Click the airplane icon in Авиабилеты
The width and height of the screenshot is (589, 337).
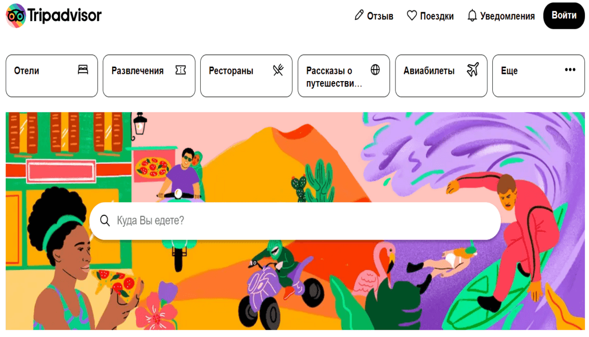tap(473, 70)
